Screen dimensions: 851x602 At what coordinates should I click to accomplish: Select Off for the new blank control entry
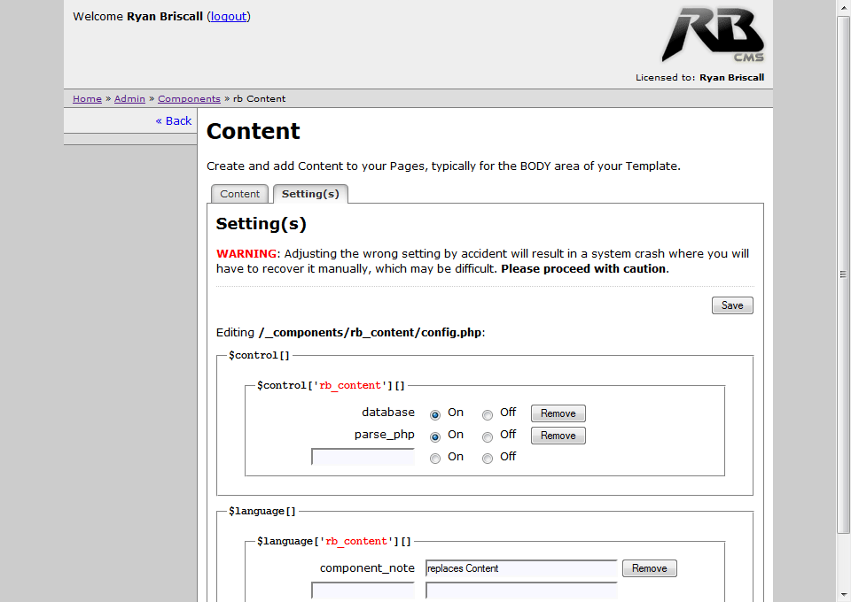point(488,459)
